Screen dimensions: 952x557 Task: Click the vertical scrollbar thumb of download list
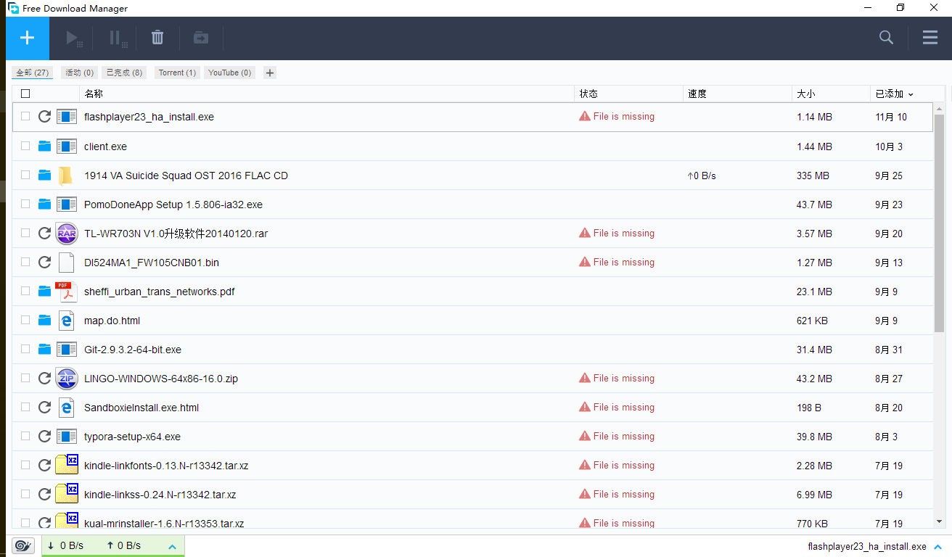(939, 223)
